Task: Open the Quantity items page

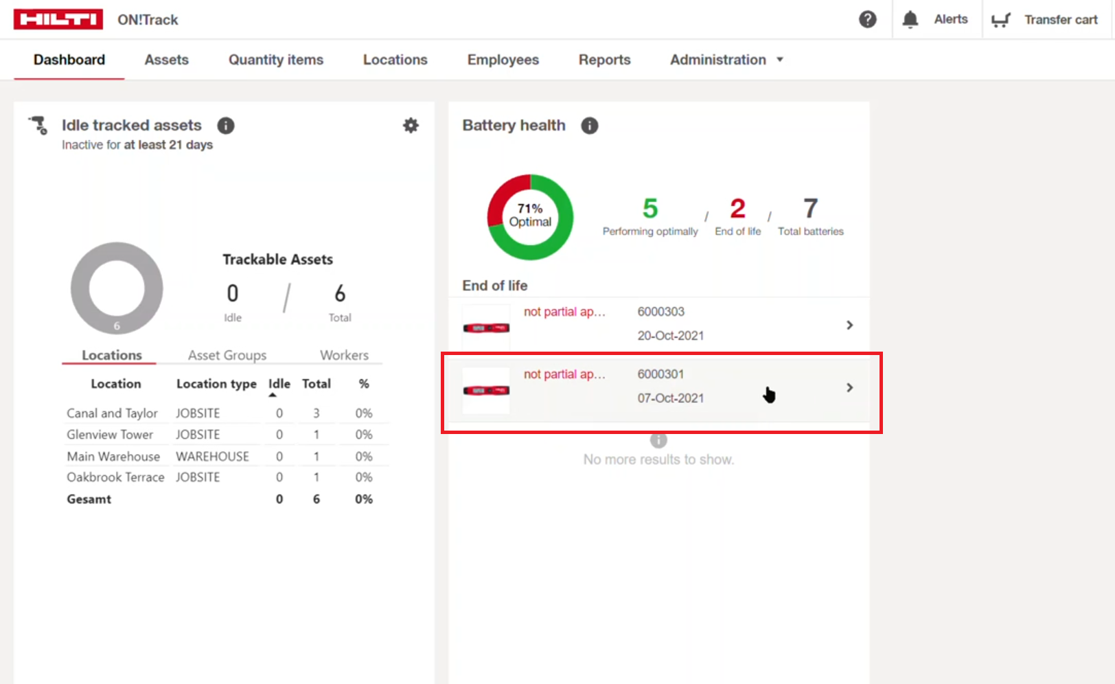Action: (276, 60)
